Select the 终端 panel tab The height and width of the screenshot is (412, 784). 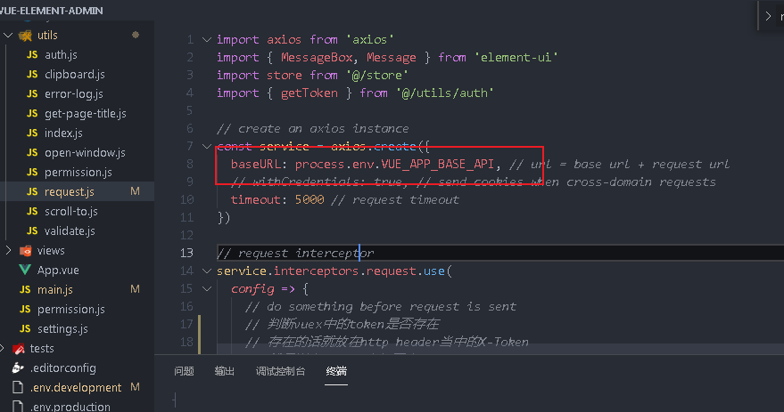coord(336,371)
